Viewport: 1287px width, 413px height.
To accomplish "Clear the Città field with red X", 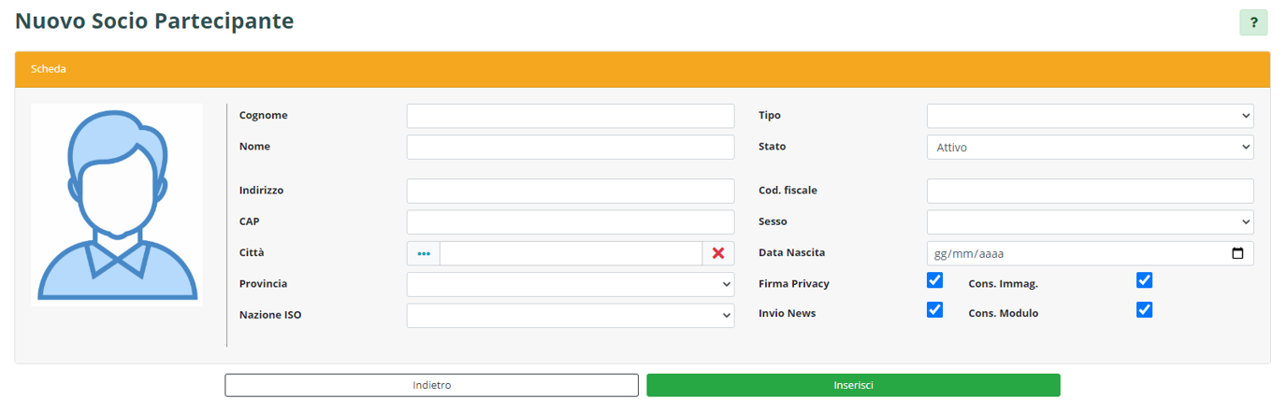I will coord(718,253).
